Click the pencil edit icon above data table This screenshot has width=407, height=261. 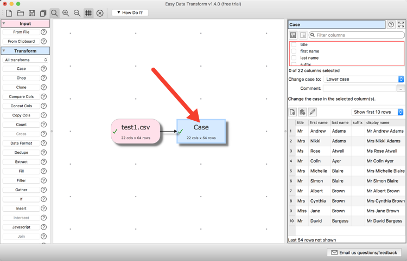click(x=313, y=112)
